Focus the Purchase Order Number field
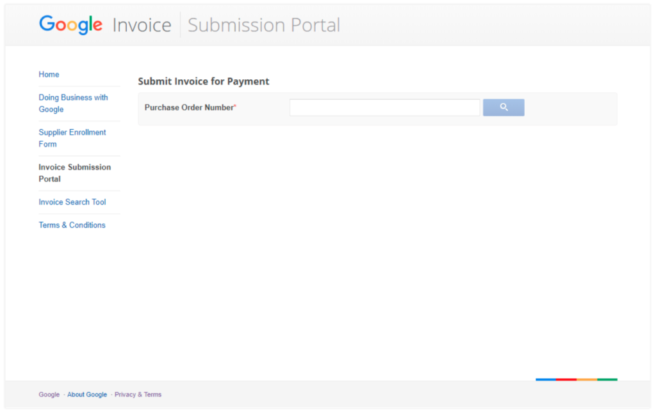Viewport: 656px width, 413px height. click(x=384, y=107)
